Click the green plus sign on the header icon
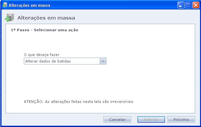The image size is (201, 127). pos(8,19)
